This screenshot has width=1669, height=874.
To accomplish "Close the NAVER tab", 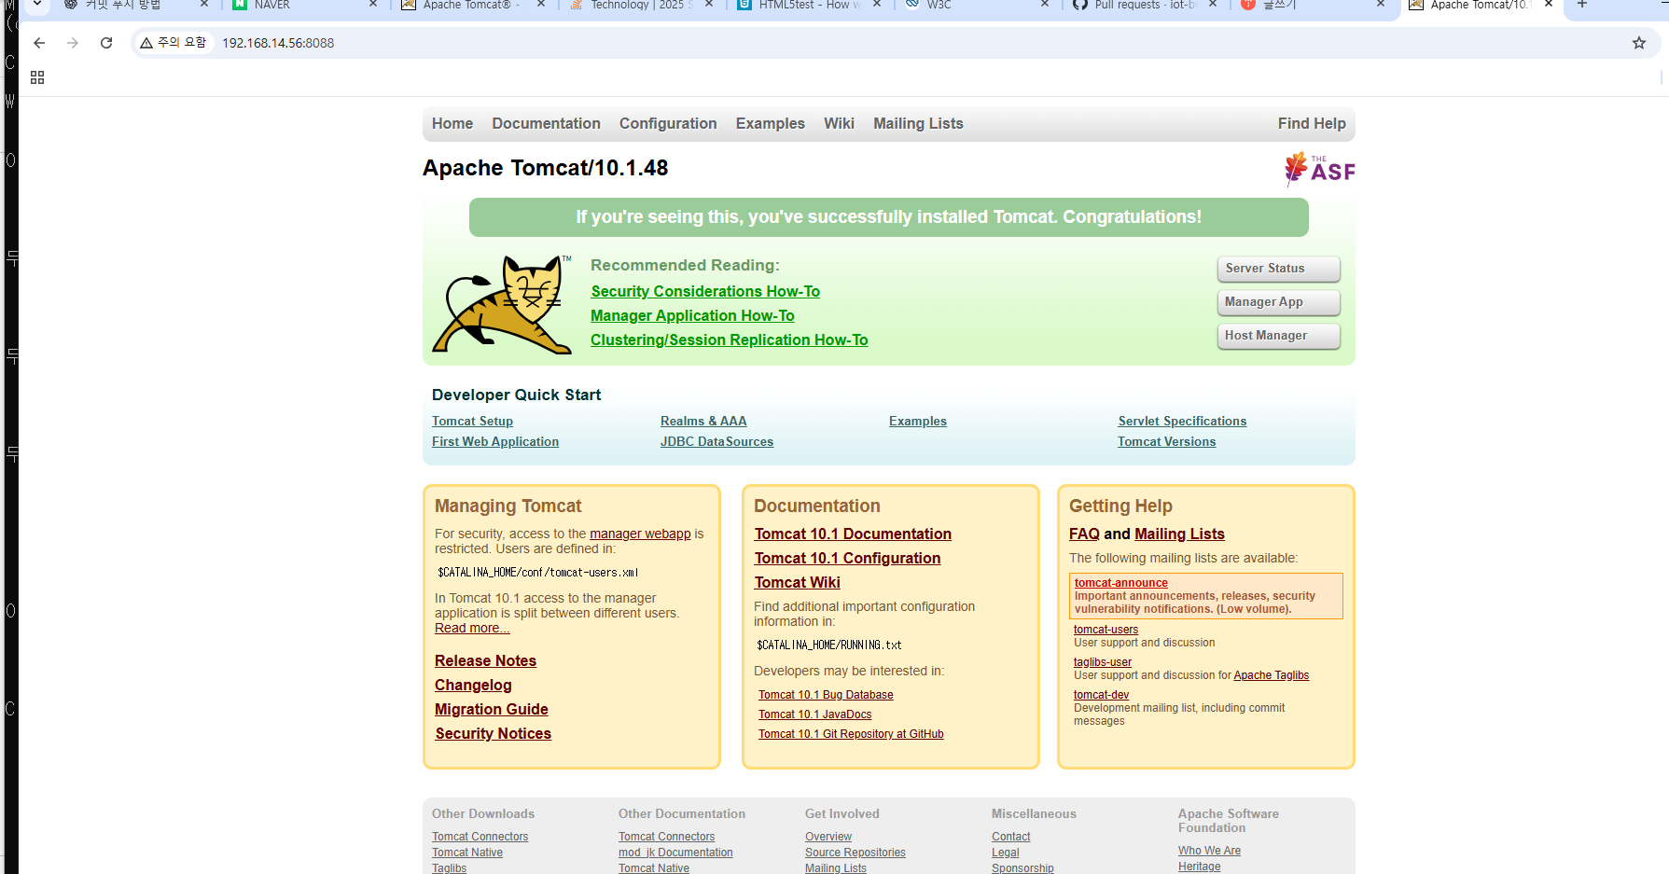I will pos(373,5).
